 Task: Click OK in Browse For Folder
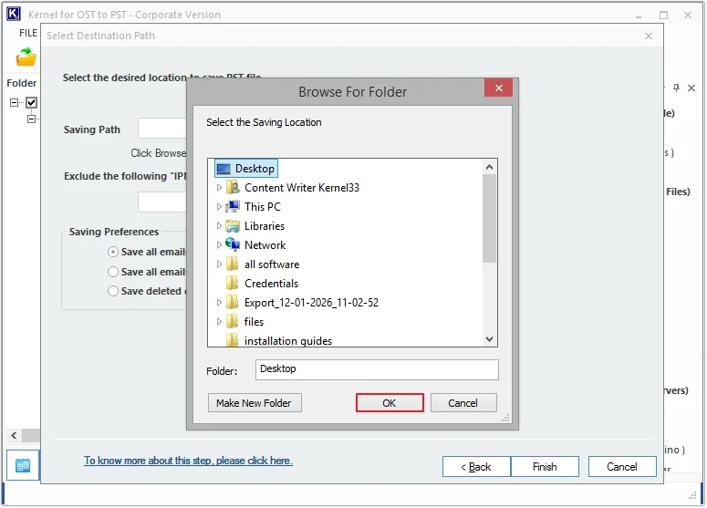point(390,403)
